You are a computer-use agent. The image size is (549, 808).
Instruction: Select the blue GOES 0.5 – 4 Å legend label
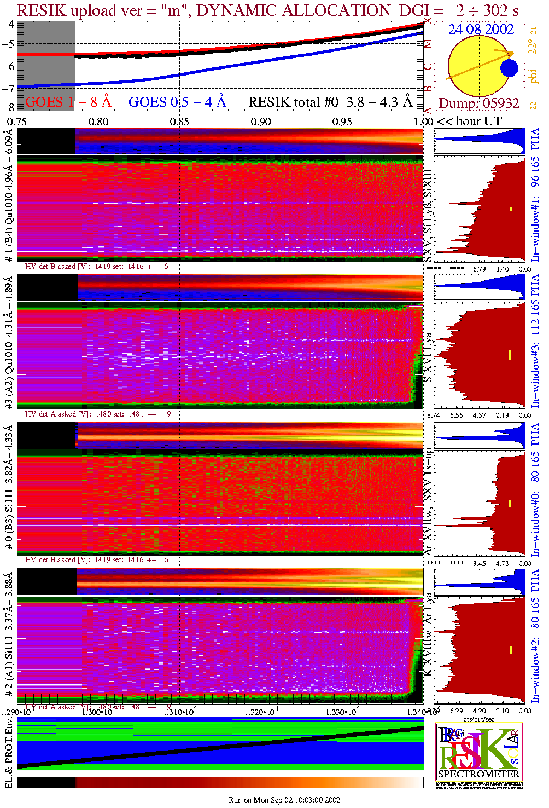pos(177,102)
